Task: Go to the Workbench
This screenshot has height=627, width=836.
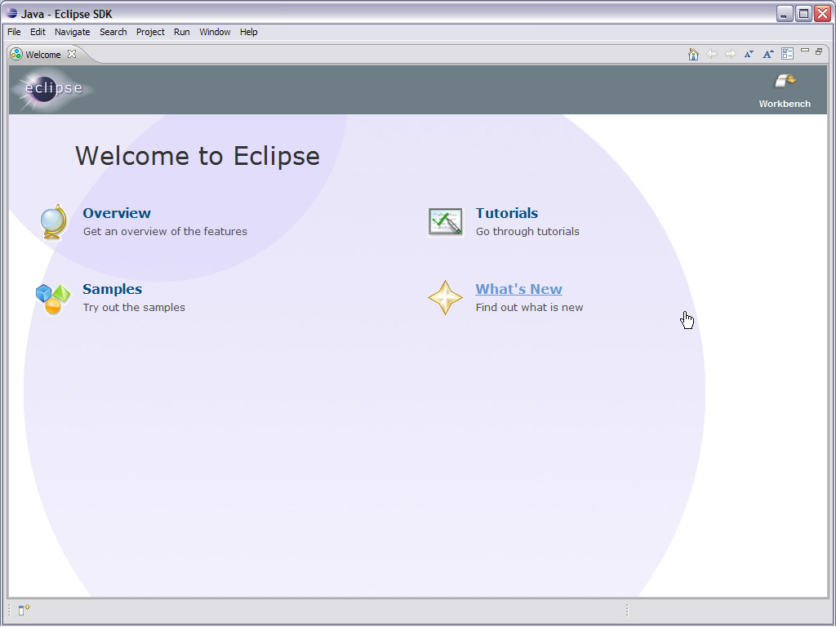Action: [785, 91]
